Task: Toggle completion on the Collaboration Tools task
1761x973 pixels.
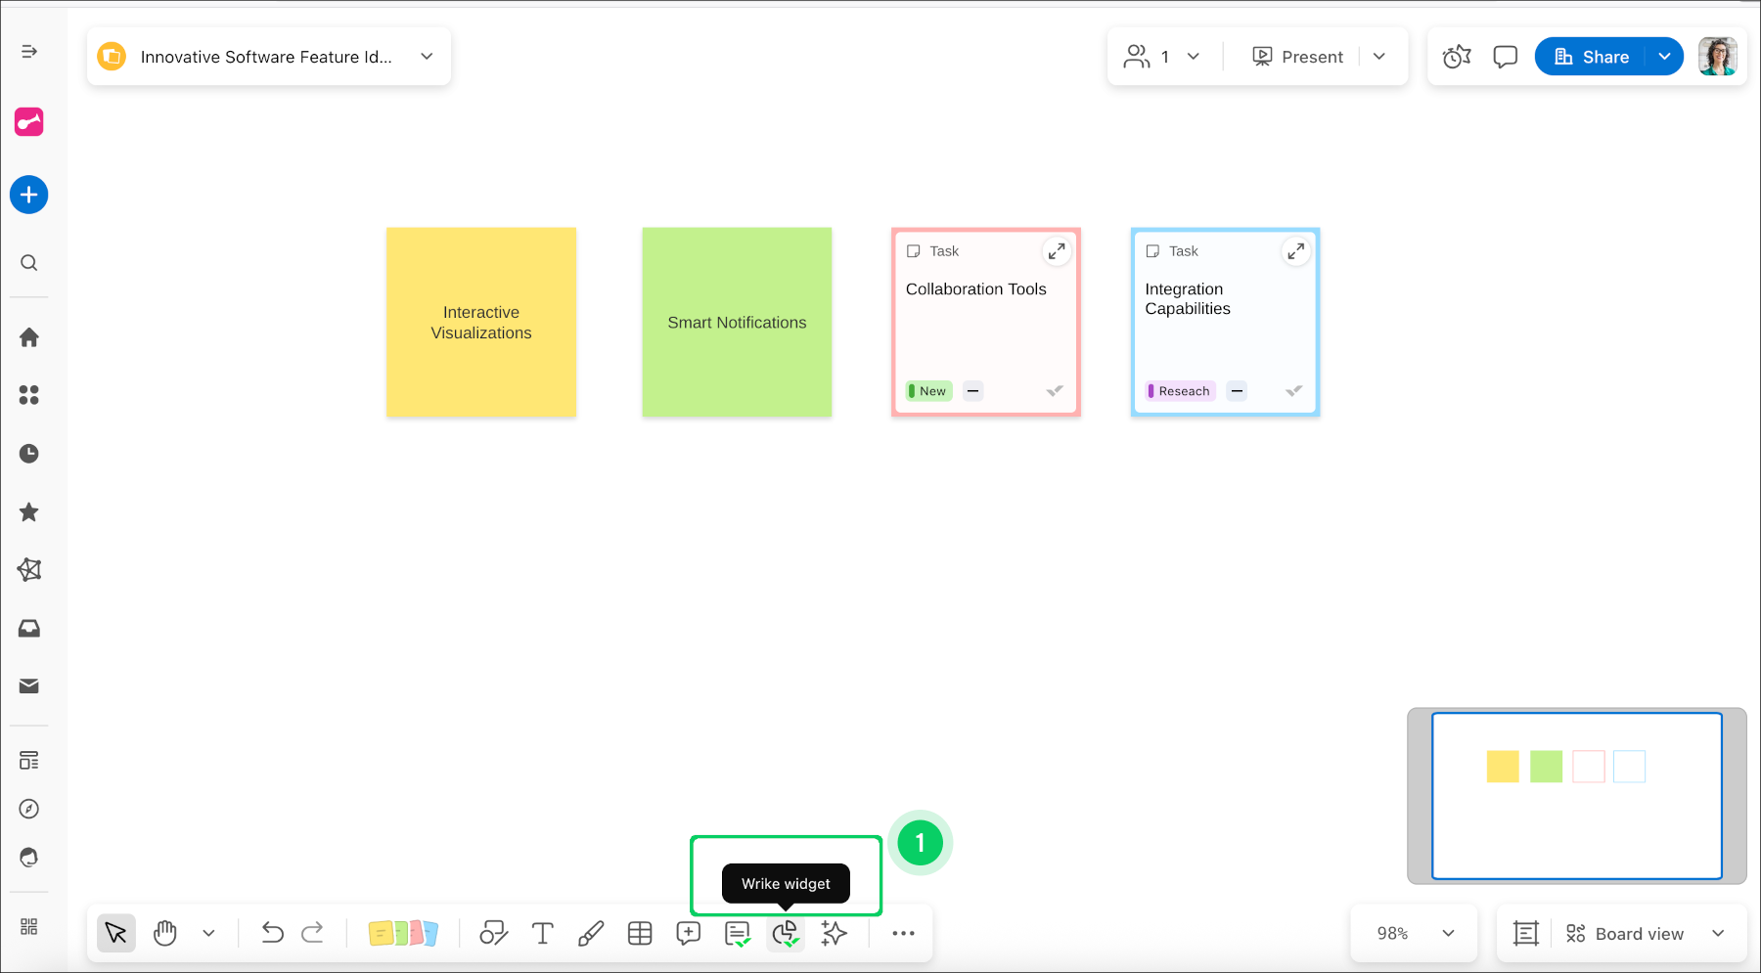Action: pos(1054,390)
